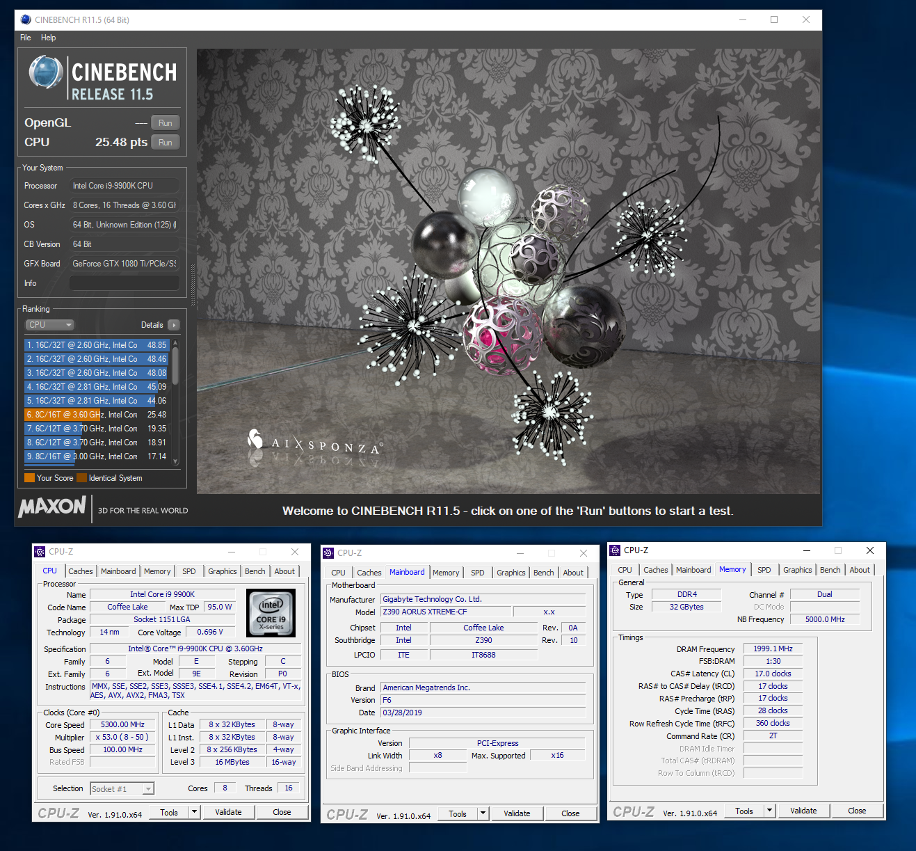Open About tab in middle CPU-Z window
The width and height of the screenshot is (916, 851).
pyautogui.click(x=573, y=573)
